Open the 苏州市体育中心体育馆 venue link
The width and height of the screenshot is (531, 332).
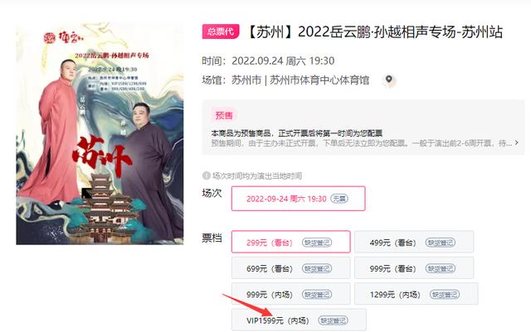pos(319,80)
